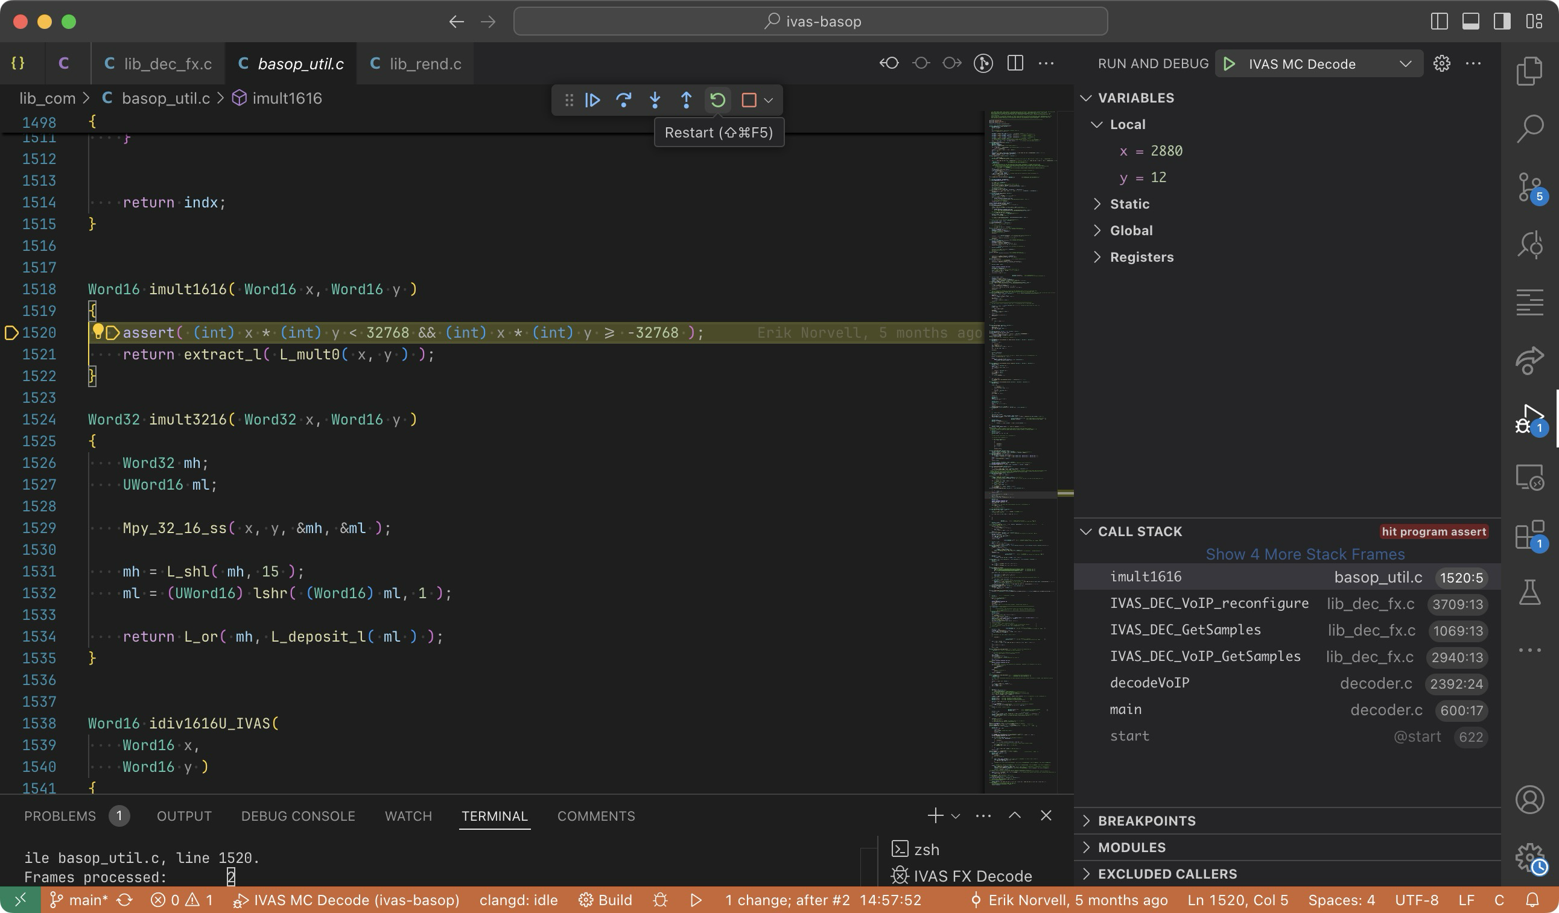Open the Extensions sidebar view
Viewport: 1559px width, 913px height.
click(1529, 535)
